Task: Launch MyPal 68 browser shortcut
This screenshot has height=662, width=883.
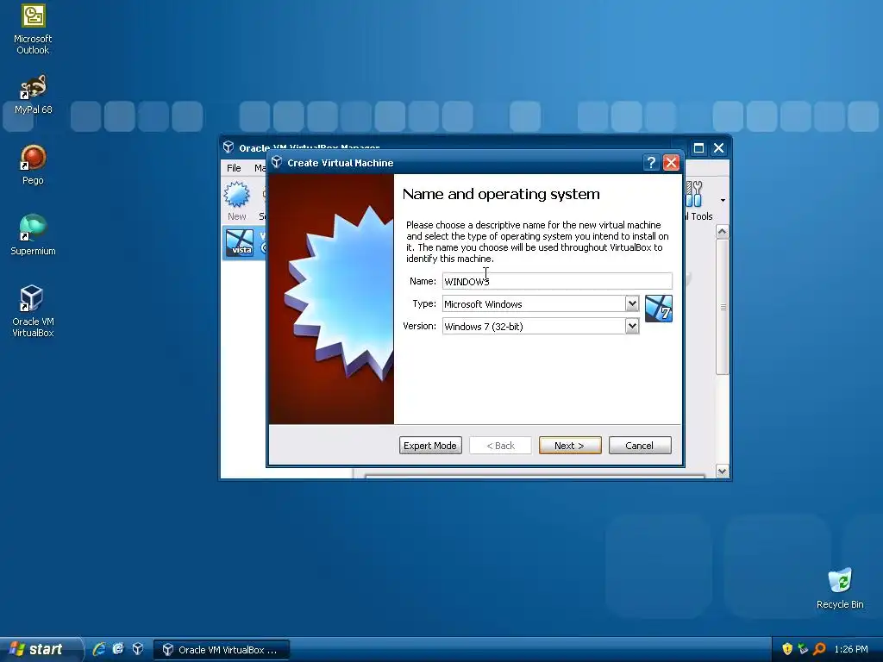Action: pyautogui.click(x=33, y=95)
